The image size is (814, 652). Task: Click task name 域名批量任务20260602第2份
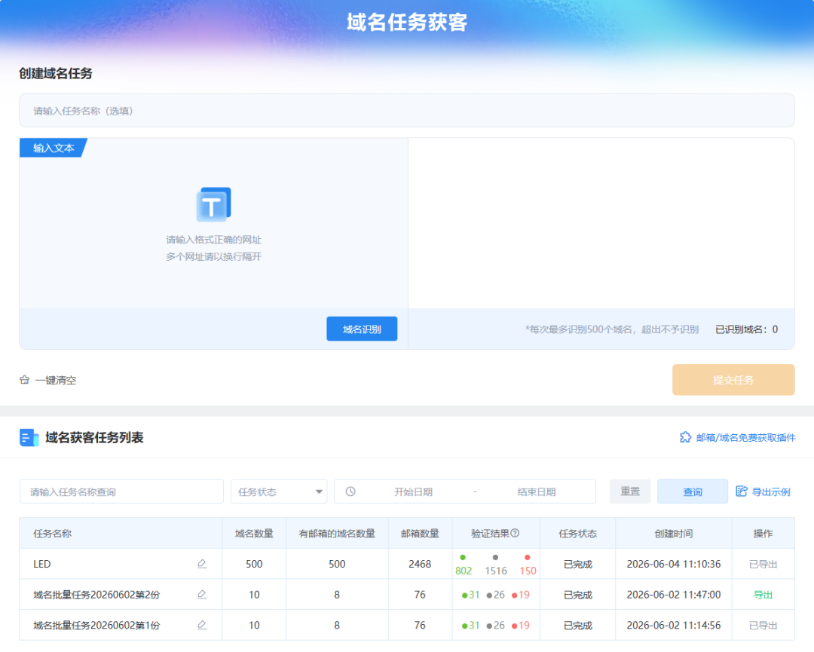click(x=96, y=595)
